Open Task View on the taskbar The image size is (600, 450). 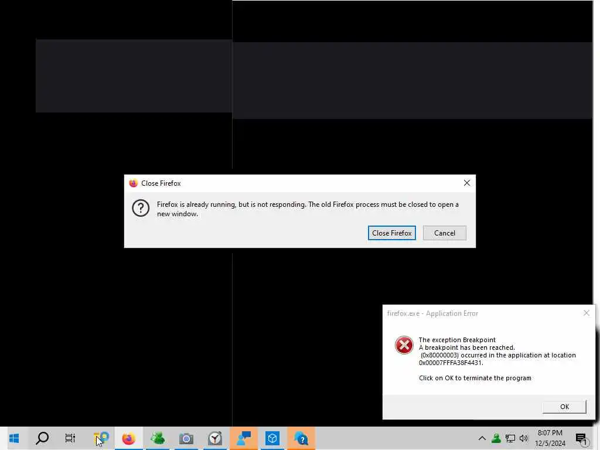[70, 438]
